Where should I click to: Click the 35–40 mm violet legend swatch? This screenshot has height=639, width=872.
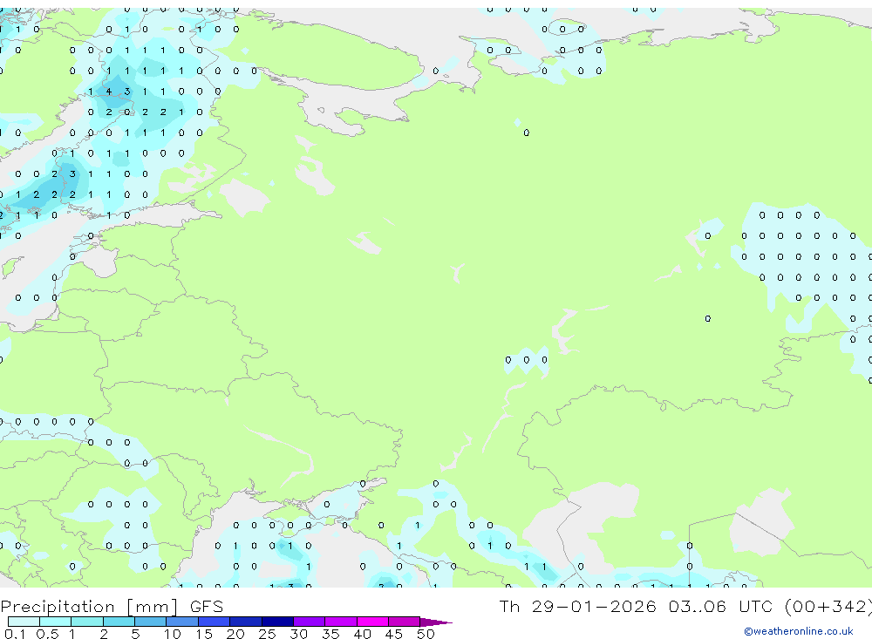point(341,622)
